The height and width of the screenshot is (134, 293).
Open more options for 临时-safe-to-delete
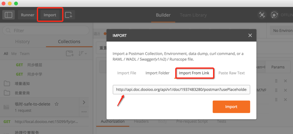pyautogui.click(x=84, y=111)
